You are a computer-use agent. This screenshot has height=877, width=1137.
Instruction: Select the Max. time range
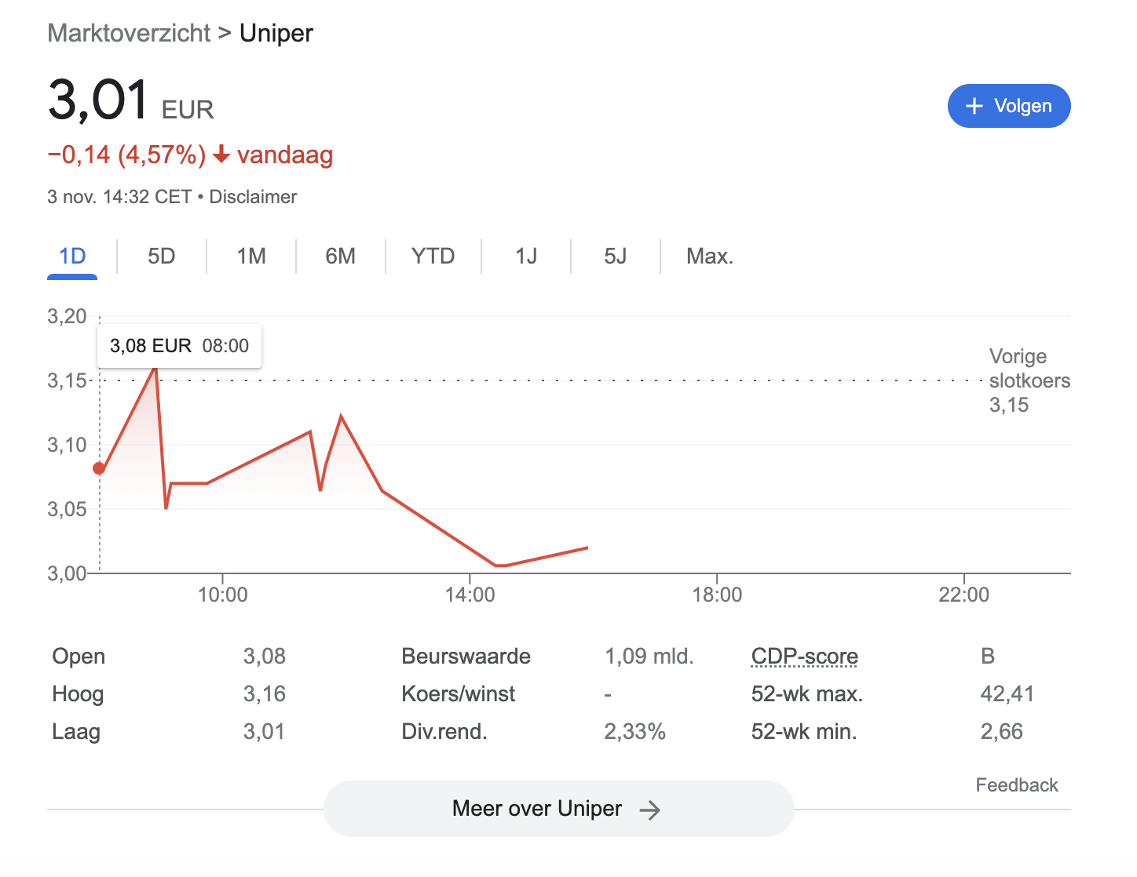point(710,257)
